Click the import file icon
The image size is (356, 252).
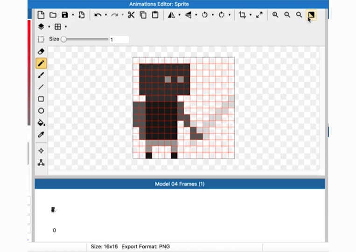point(82,15)
